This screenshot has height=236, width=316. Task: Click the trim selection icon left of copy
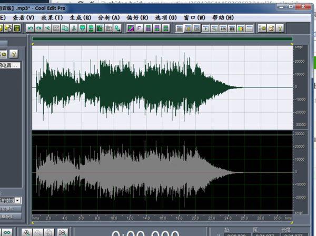click(x=56, y=28)
